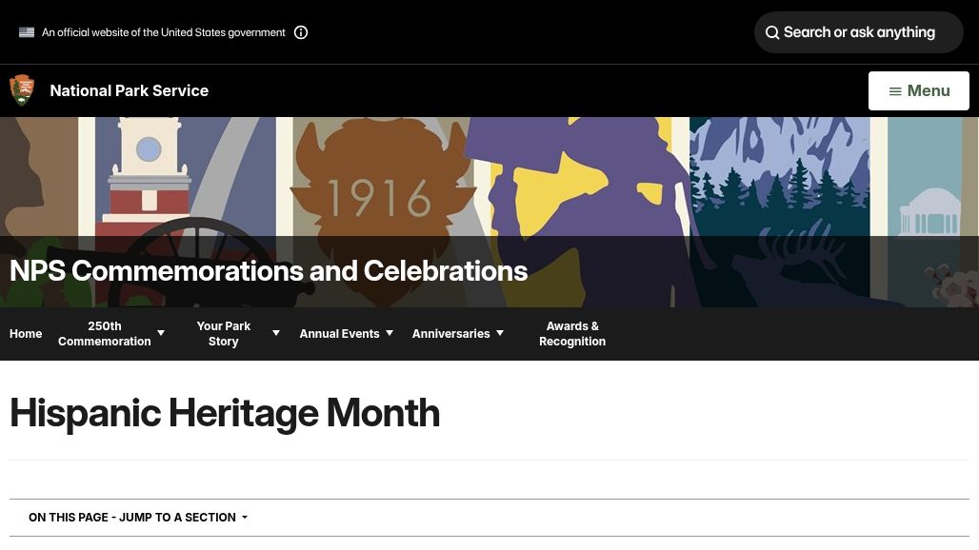Expand the Your Park Story dropdown arrow
Screen dimensions: 979x550
point(276,333)
